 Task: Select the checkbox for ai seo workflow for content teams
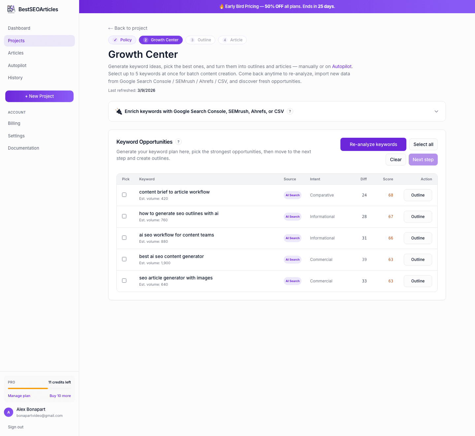(124, 237)
